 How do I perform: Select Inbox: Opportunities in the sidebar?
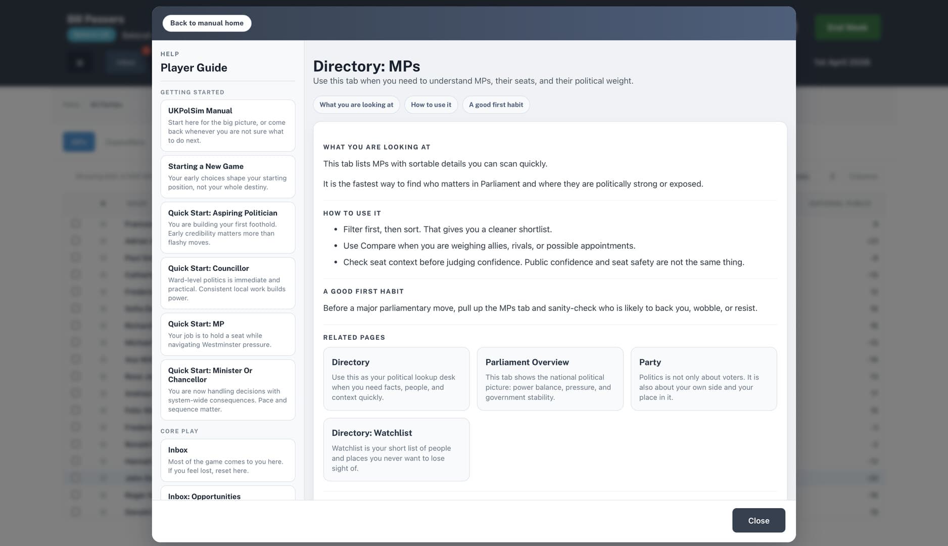[x=227, y=494]
